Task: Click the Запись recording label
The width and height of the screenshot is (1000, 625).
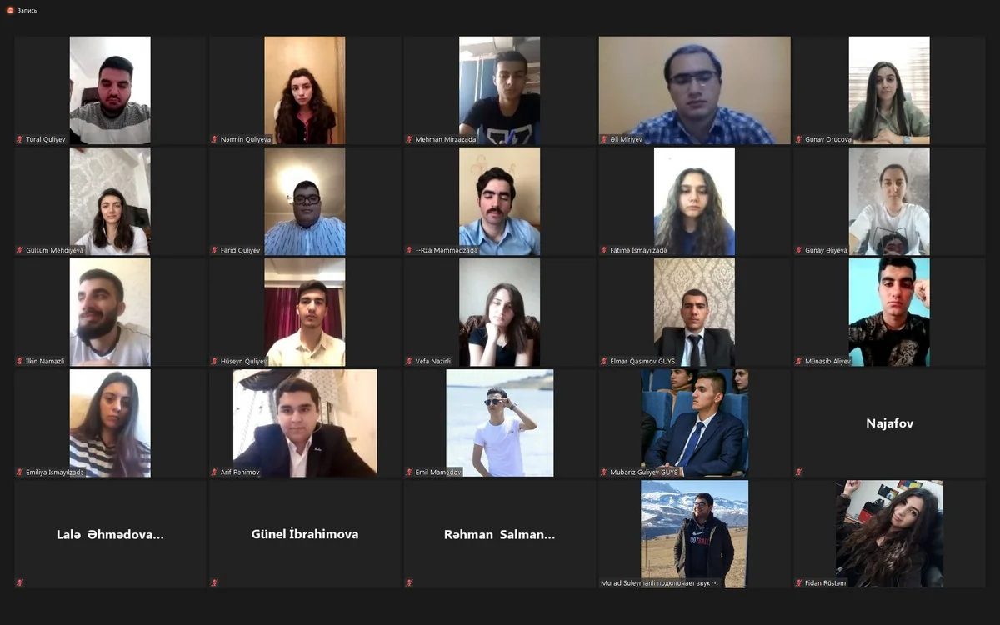Action: click(x=27, y=11)
